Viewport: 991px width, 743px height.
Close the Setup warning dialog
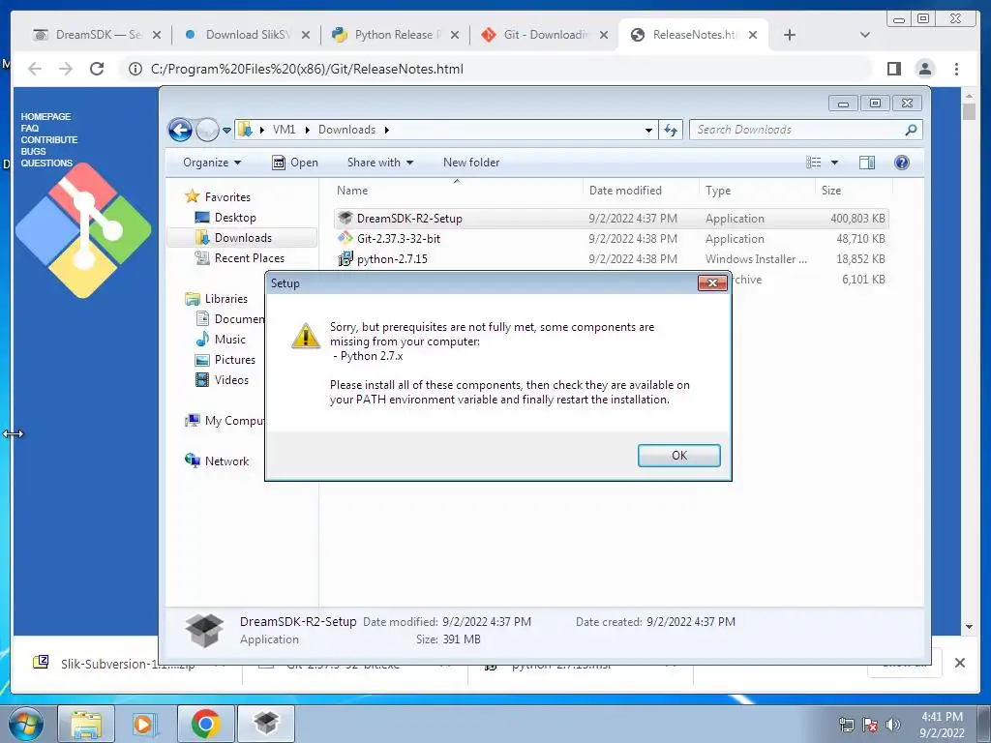[712, 282]
